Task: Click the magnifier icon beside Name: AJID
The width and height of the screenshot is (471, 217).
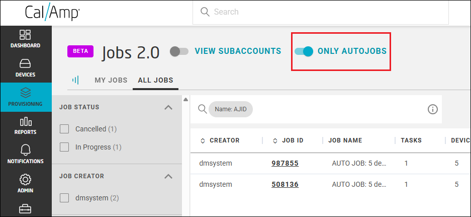Action: click(x=203, y=109)
